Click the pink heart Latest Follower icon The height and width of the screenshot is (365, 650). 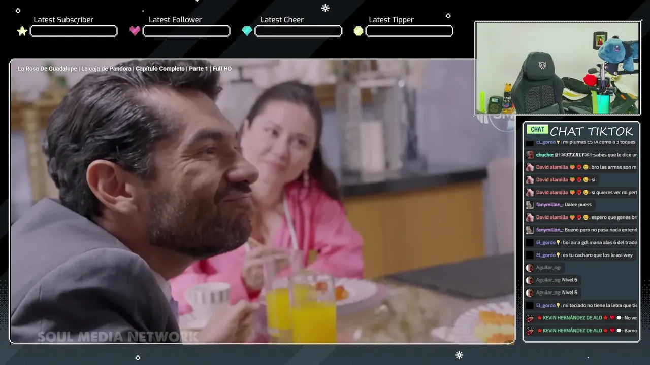click(x=135, y=31)
